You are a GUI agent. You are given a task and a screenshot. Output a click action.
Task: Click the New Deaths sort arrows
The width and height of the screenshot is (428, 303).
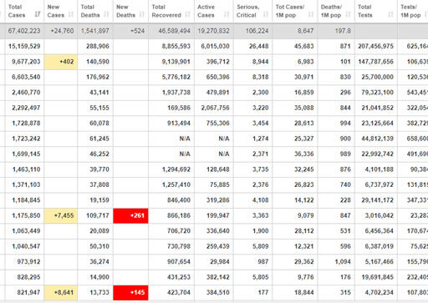click(142, 14)
